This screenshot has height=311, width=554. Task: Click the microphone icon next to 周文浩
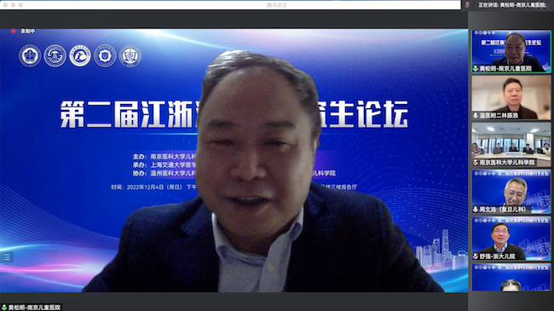[x=476, y=210]
